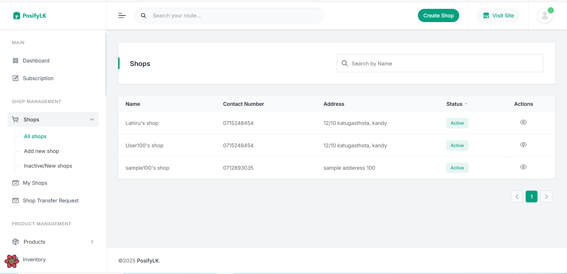Open Visit Site
The height and width of the screenshot is (274, 567).
coord(498,15)
